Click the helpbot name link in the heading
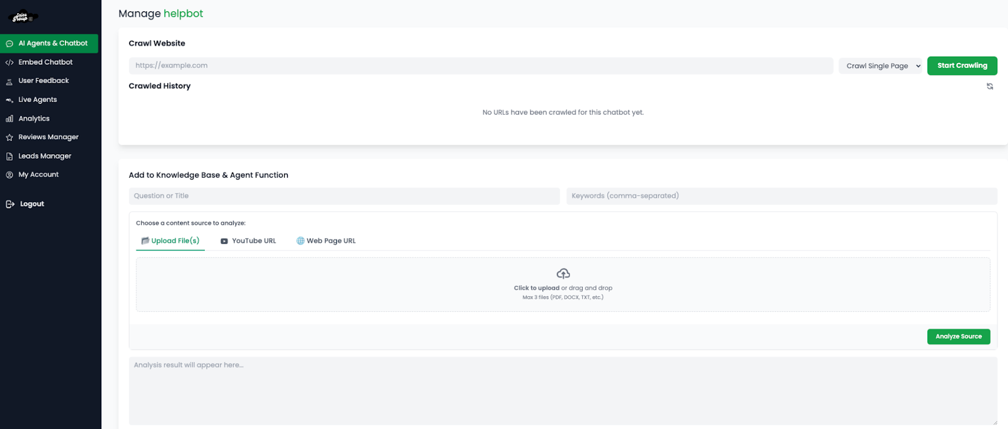 point(183,13)
